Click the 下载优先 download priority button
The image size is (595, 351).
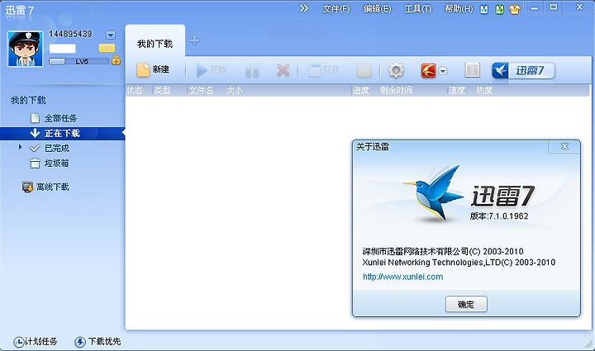click(98, 342)
